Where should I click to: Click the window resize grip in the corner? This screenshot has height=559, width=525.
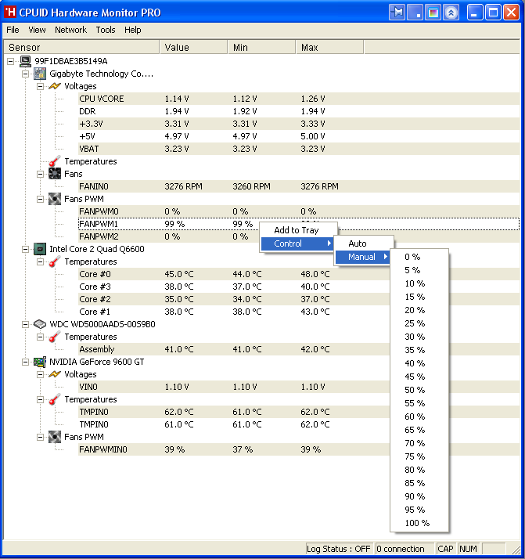(515, 550)
